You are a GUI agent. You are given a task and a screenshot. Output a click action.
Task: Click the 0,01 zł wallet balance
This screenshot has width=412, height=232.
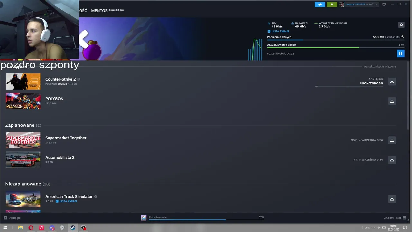pos(373,5)
